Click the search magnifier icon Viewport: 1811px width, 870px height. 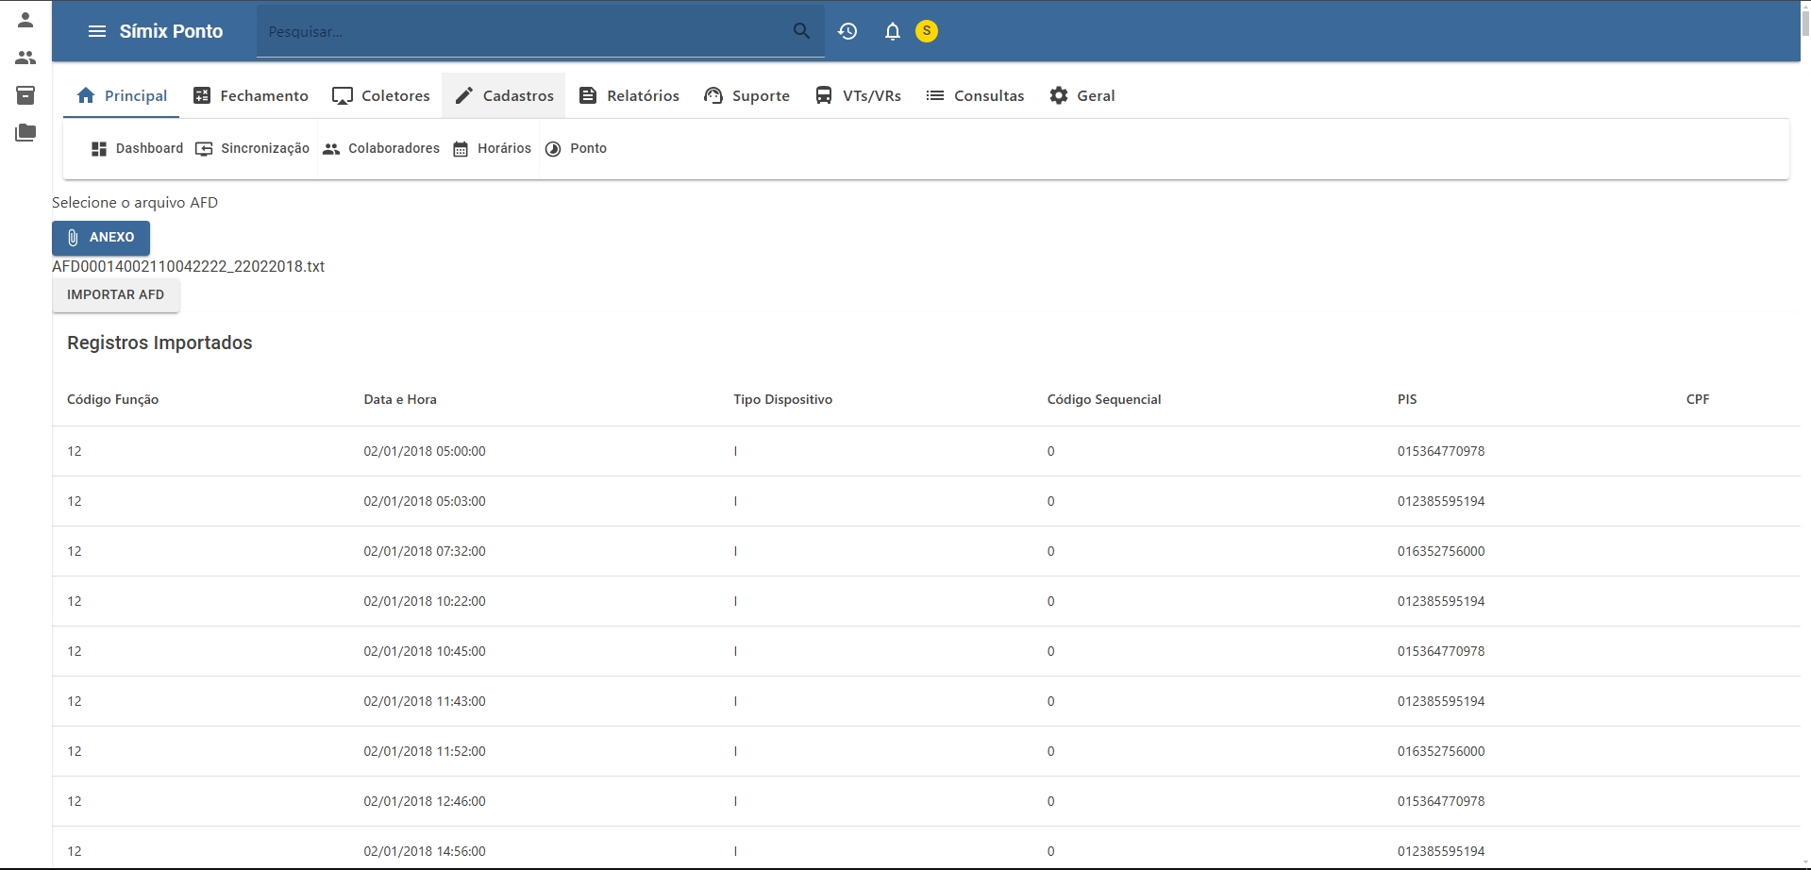click(x=801, y=31)
